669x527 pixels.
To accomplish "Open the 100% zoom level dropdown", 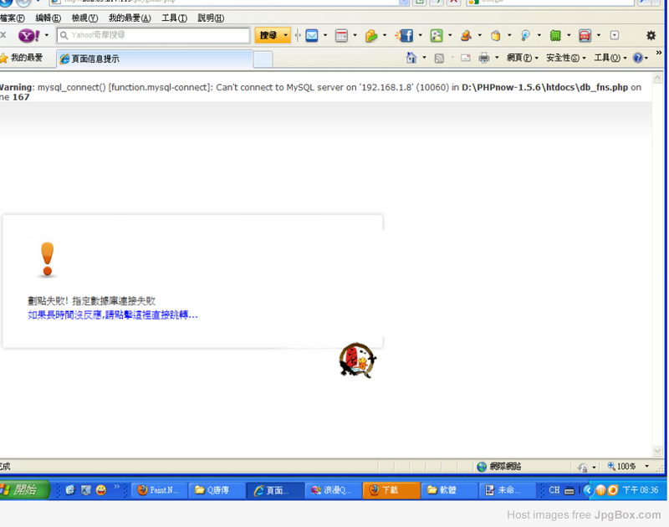I will (x=628, y=466).
